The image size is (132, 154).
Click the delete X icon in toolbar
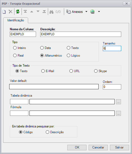tap(11, 12)
